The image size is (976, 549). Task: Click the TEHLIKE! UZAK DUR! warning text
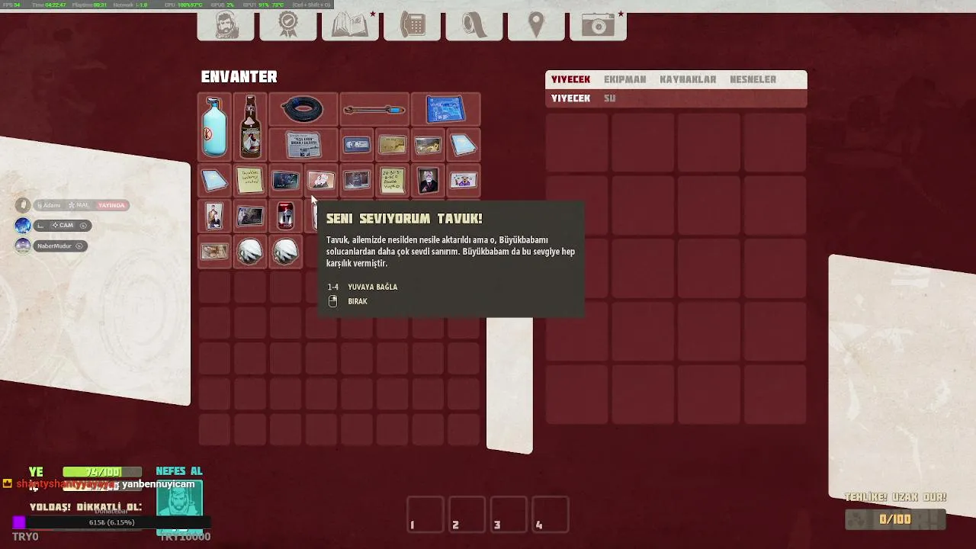(x=895, y=497)
